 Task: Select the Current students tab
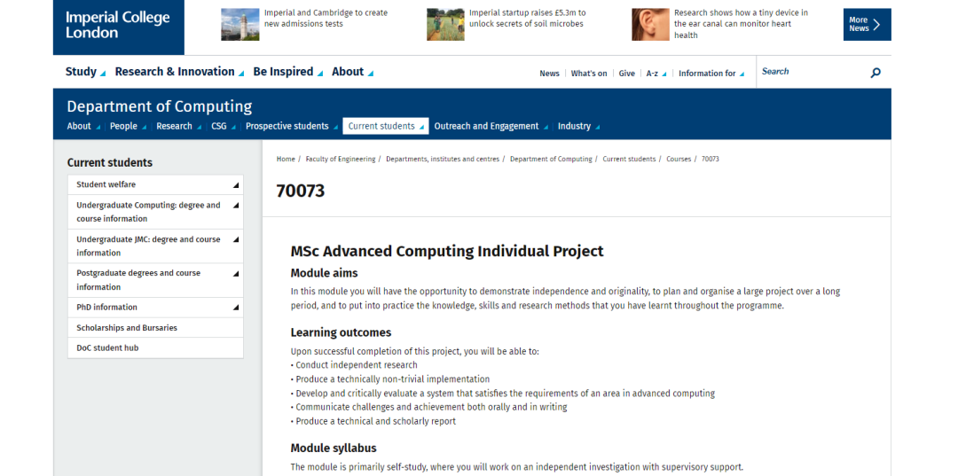(x=386, y=127)
